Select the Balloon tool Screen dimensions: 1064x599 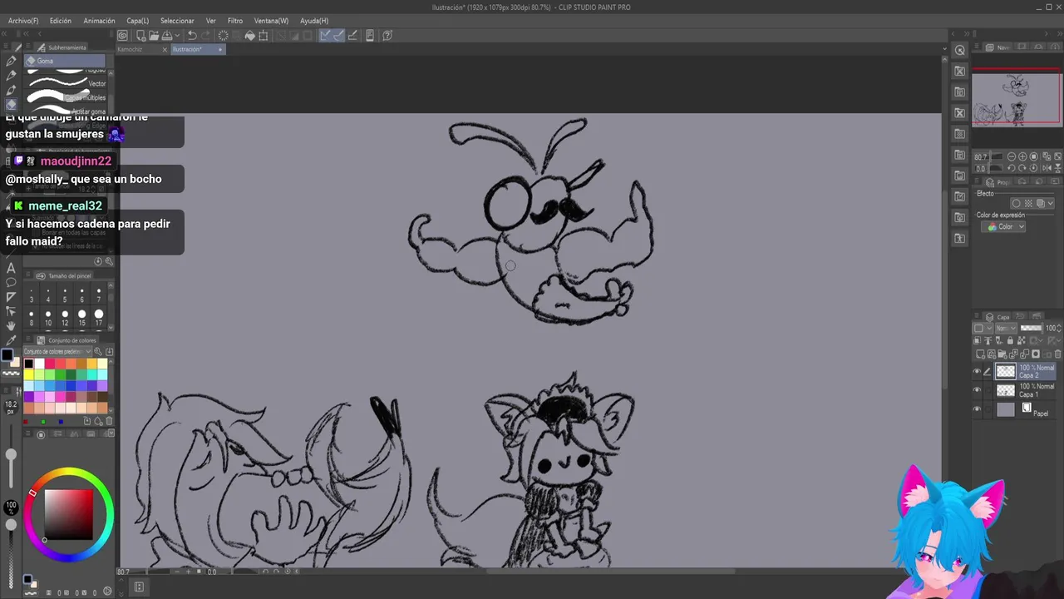click(11, 282)
